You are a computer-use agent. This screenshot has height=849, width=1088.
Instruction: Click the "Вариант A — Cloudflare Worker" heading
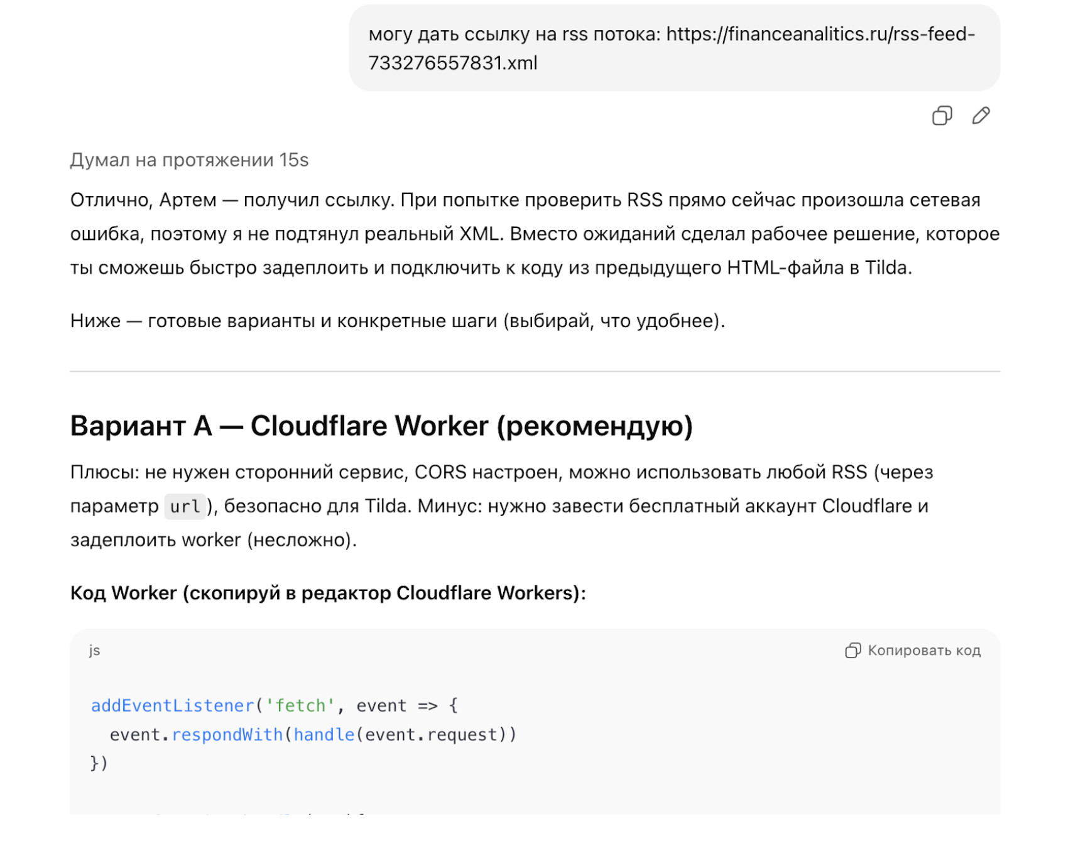381,426
